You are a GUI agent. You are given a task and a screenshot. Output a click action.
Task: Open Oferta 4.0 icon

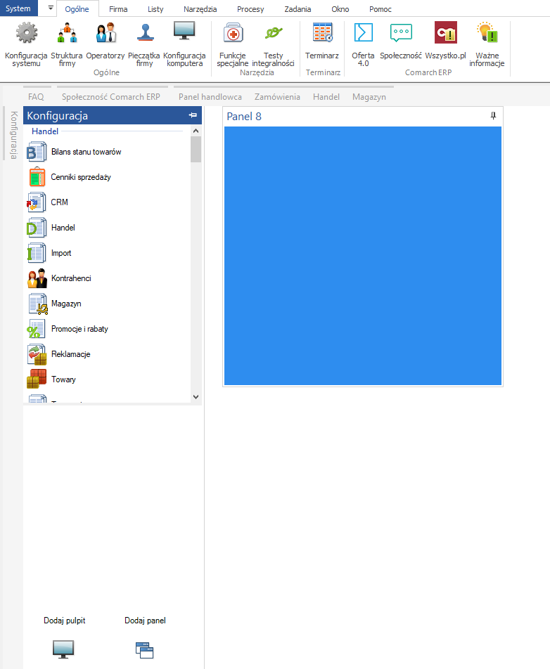click(x=364, y=32)
